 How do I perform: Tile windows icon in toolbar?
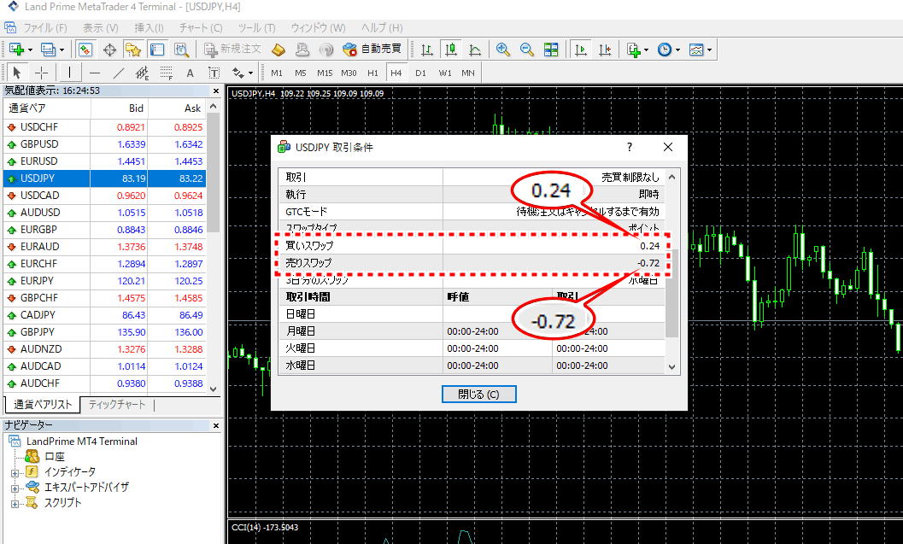pos(551,50)
